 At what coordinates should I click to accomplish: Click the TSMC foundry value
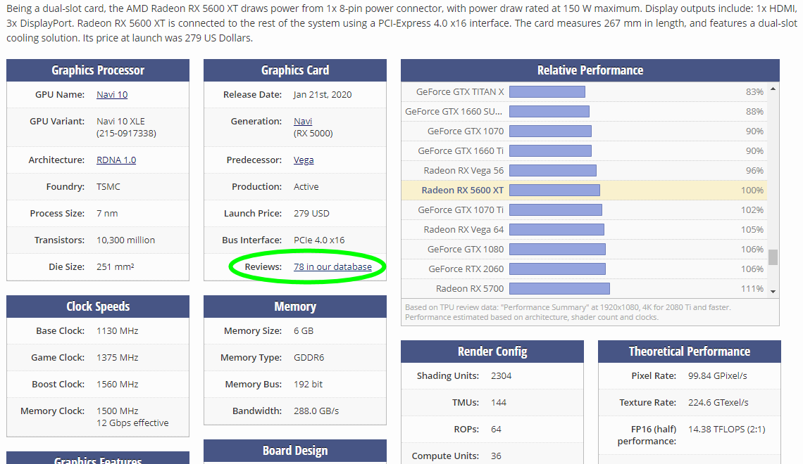tap(108, 186)
